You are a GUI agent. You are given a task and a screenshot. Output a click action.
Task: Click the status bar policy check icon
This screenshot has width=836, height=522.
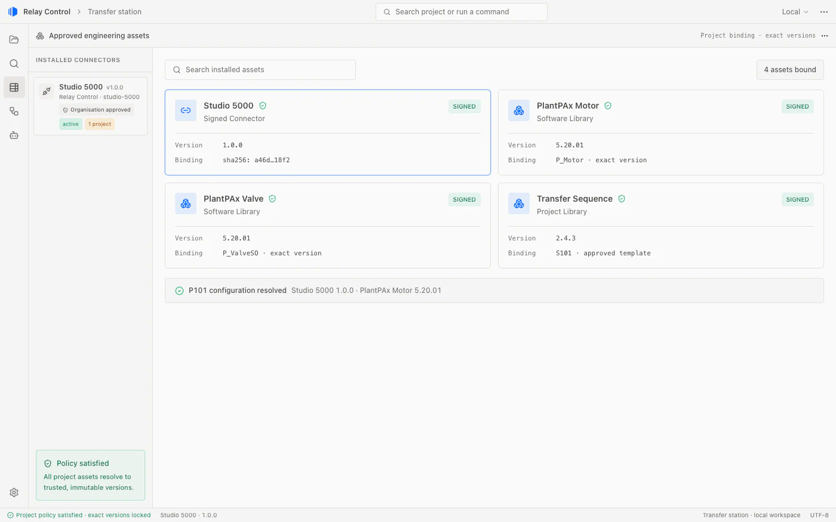(x=10, y=515)
